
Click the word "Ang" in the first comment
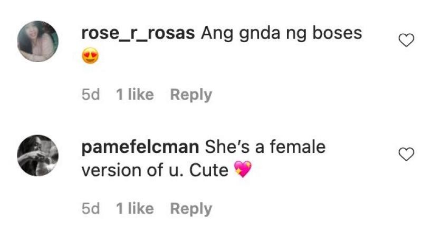216,33
